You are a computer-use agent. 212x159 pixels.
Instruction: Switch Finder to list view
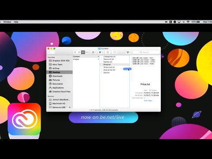[79, 52]
